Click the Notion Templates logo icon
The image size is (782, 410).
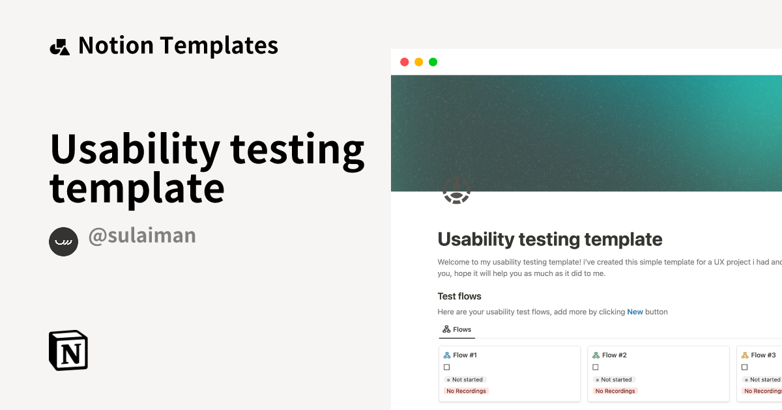click(60, 45)
